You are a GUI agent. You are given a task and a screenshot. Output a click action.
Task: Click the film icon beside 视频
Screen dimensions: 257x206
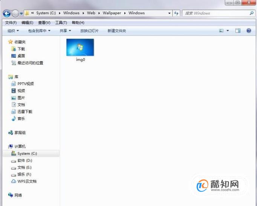[14, 91]
